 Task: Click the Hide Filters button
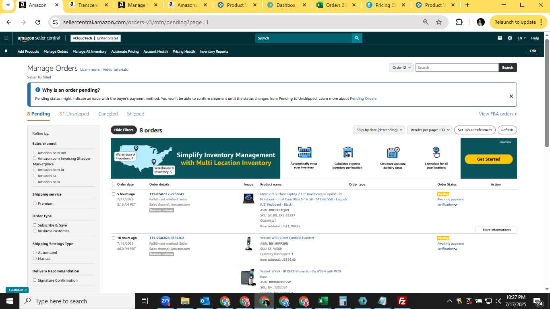[124, 130]
